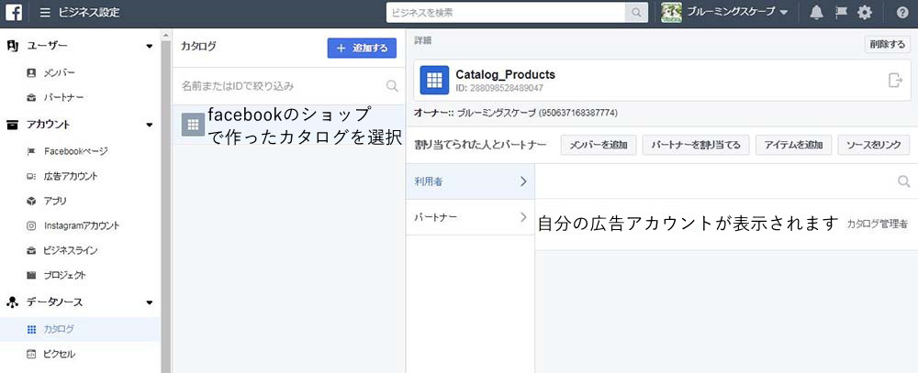Click the パートナーを割り当てる button
This screenshot has width=918, height=373.
pos(696,146)
